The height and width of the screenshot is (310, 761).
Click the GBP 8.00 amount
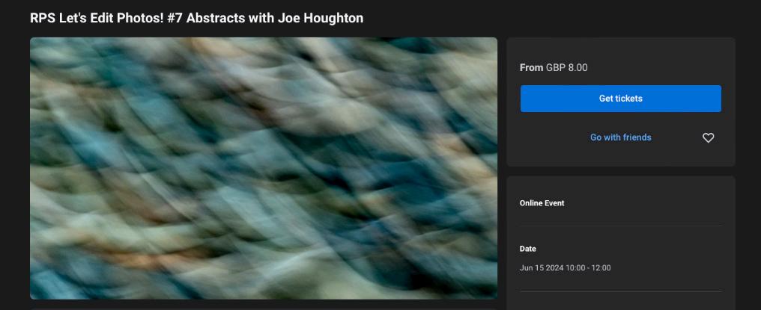(567, 67)
